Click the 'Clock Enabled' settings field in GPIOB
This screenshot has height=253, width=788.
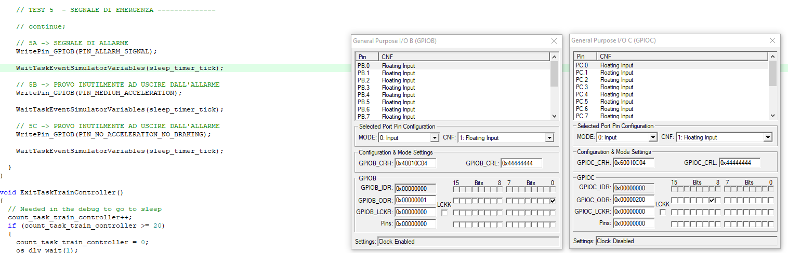click(468, 242)
